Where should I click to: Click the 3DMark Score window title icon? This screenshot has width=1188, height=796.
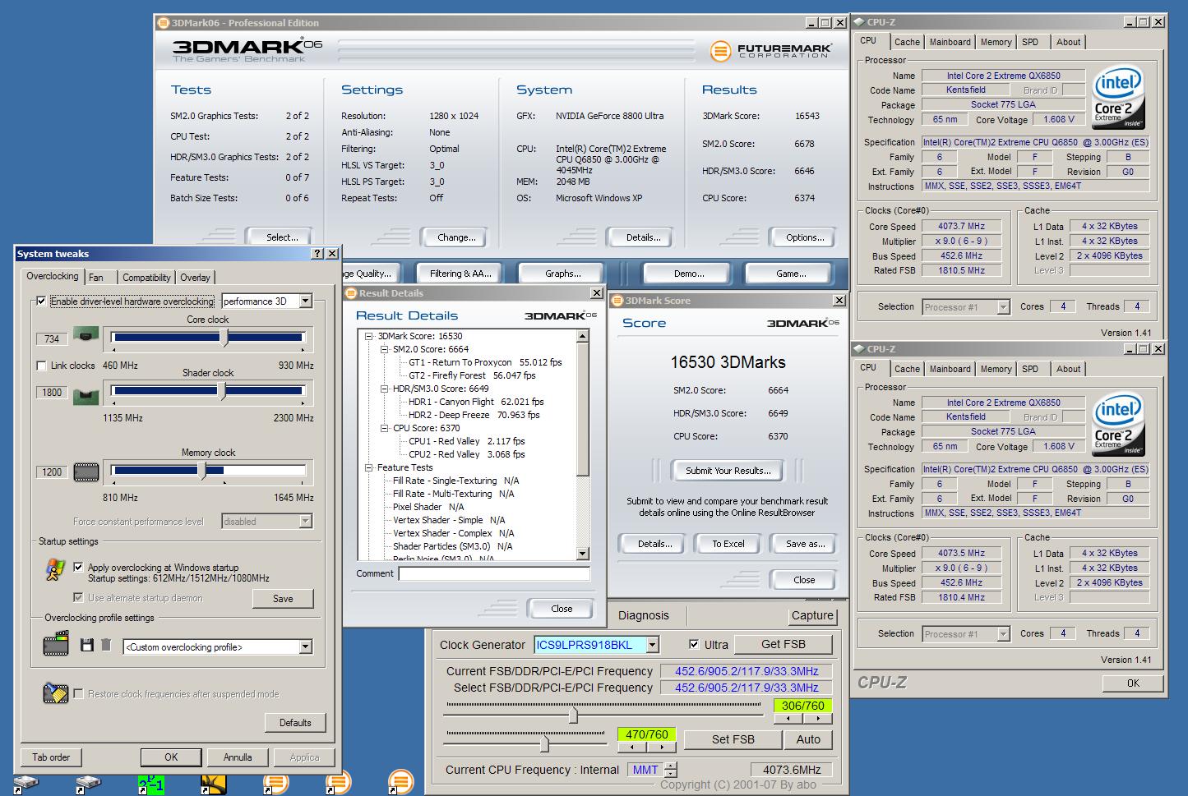pyautogui.click(x=617, y=301)
